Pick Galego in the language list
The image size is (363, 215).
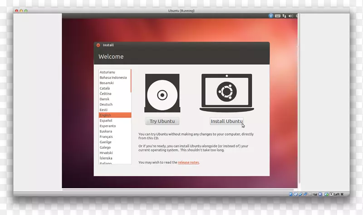coord(115,147)
